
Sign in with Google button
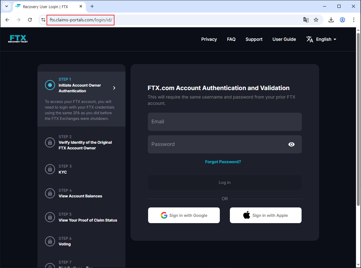pyautogui.click(x=184, y=215)
